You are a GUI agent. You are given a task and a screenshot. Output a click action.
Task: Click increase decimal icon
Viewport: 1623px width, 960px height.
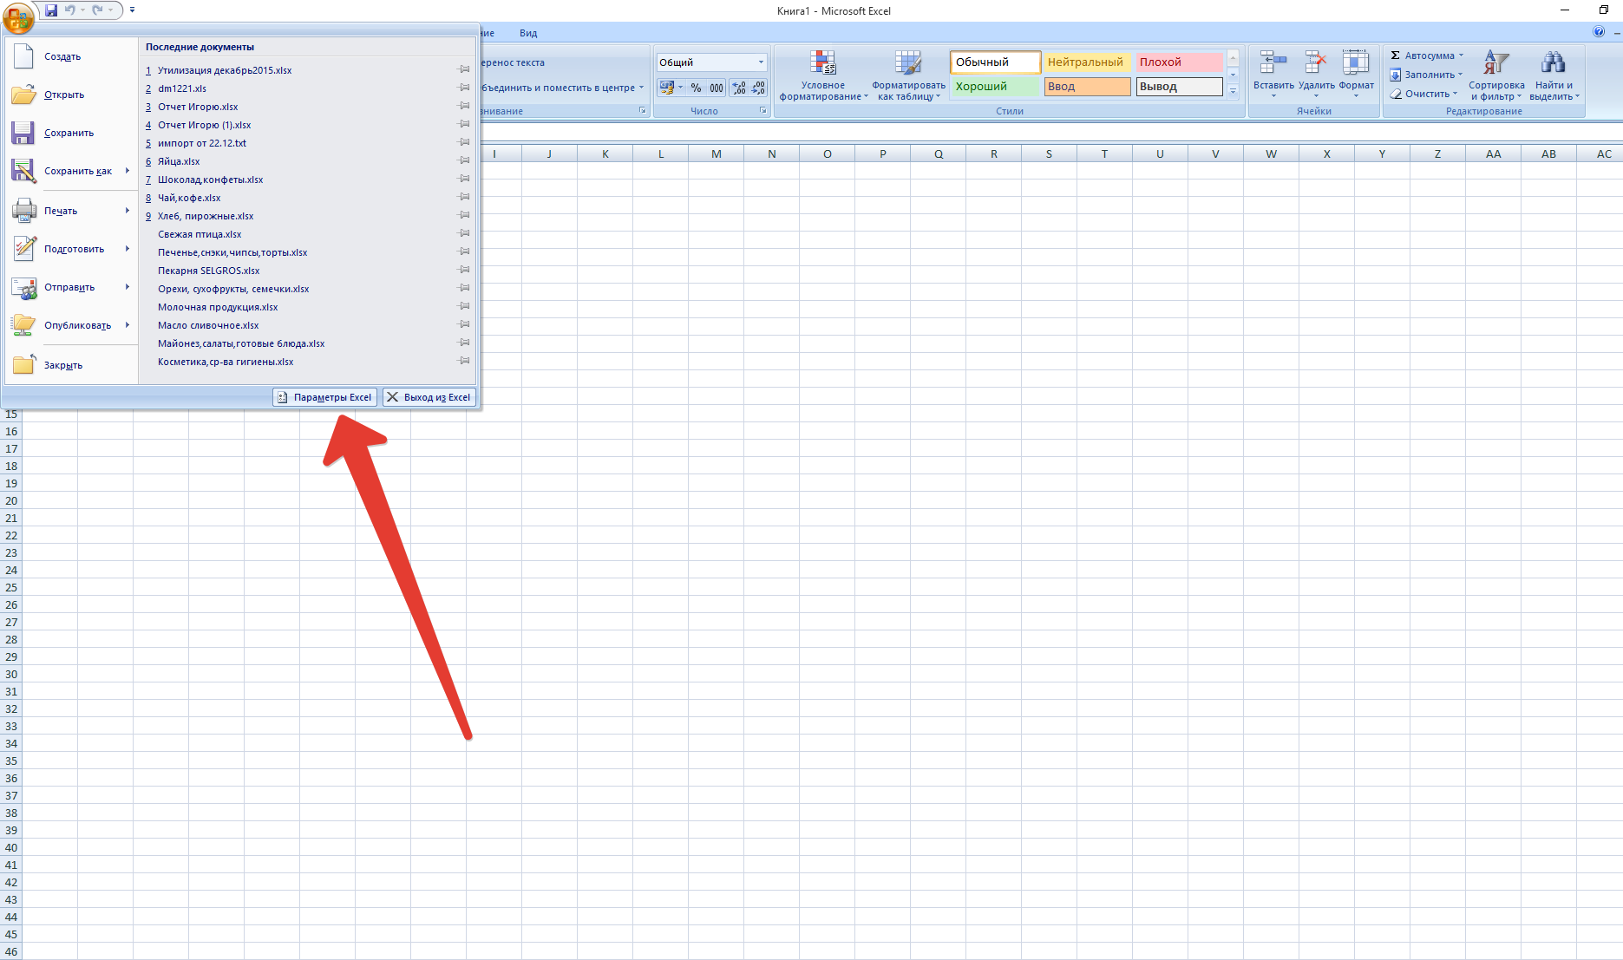click(739, 88)
